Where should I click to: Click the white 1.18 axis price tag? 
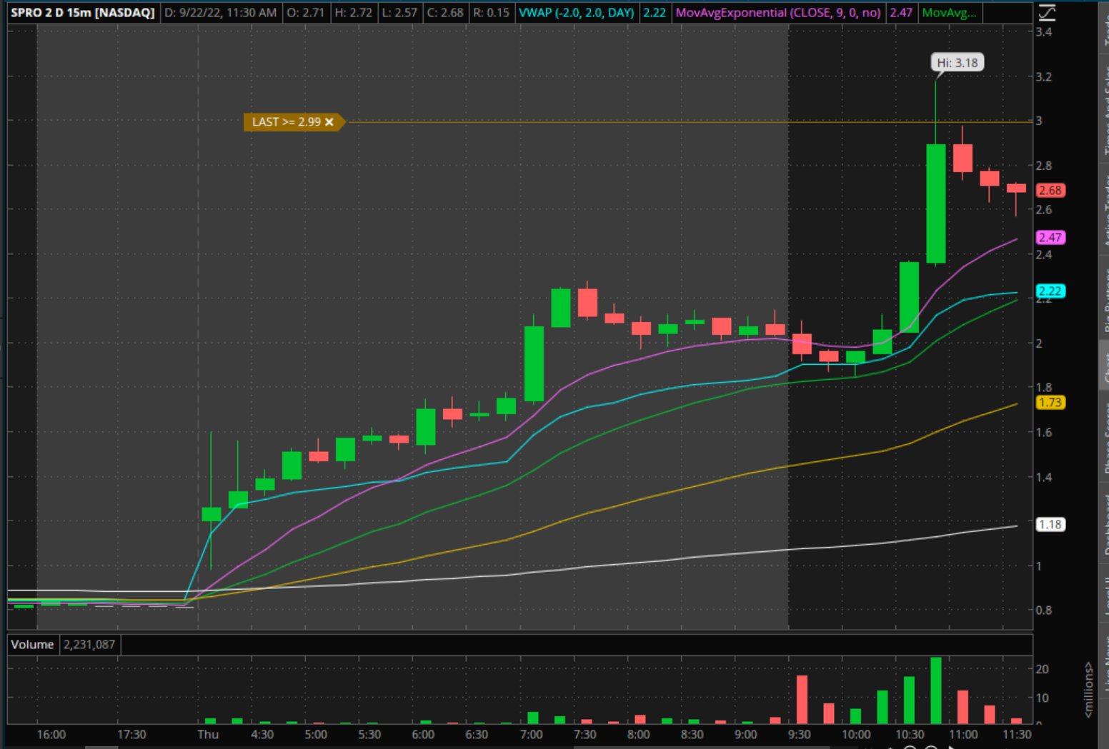1050,524
